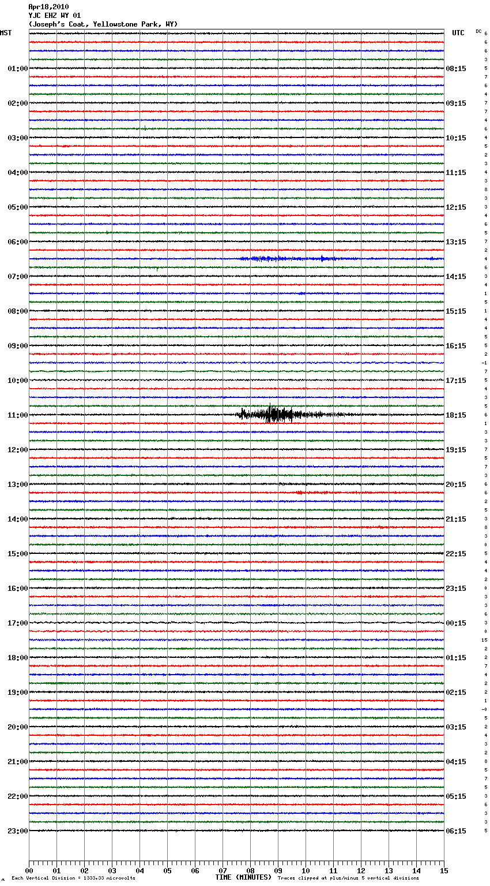Select the 03:00 MST time label
The height and width of the screenshot is (886, 490).
17,138
